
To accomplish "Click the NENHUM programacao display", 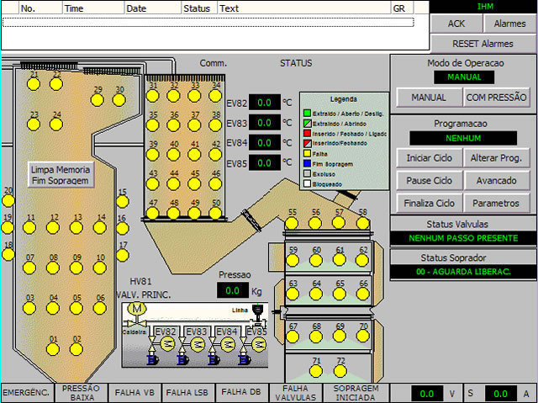I will pos(463,138).
